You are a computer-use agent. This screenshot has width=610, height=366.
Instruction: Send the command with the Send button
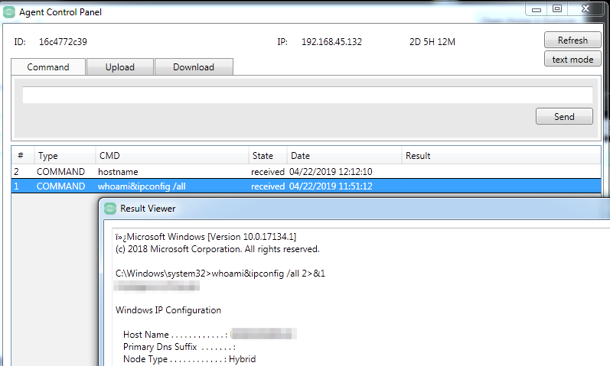tap(564, 116)
